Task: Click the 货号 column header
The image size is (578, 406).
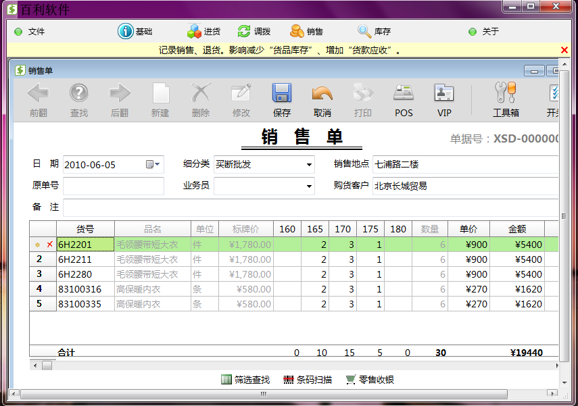Action: point(86,229)
